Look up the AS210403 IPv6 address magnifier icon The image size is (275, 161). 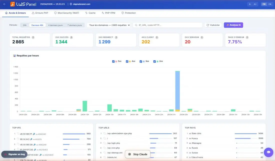[x=40, y=155]
